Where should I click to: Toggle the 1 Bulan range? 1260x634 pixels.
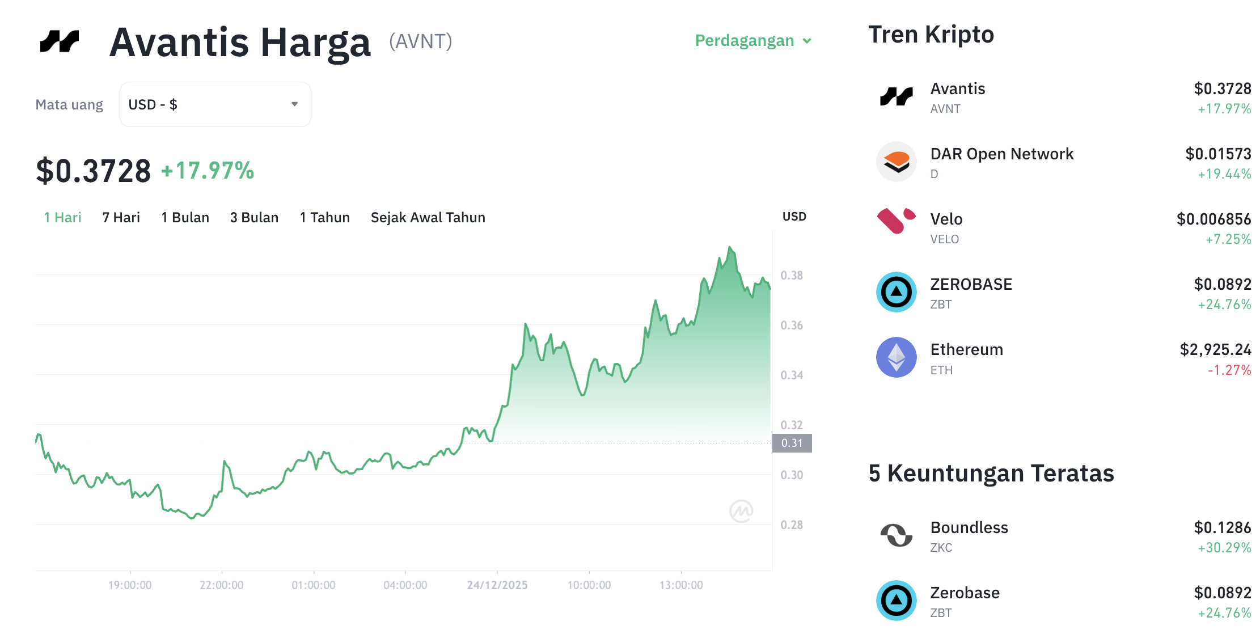point(185,217)
